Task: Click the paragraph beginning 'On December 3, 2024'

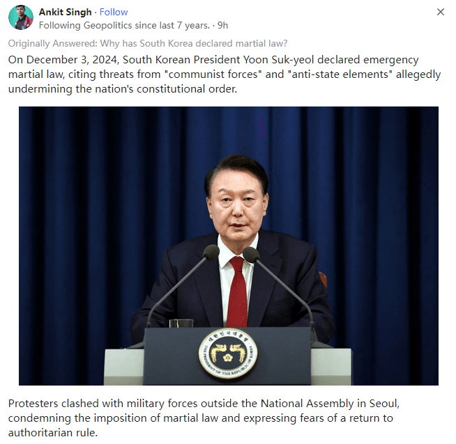Action: click(x=225, y=74)
